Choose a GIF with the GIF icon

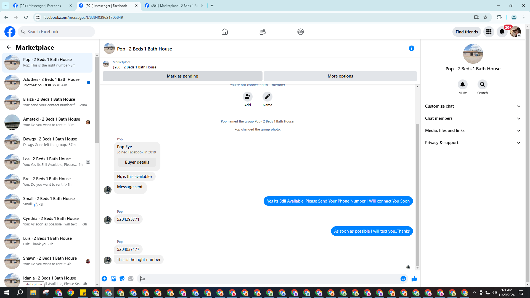[131, 279]
